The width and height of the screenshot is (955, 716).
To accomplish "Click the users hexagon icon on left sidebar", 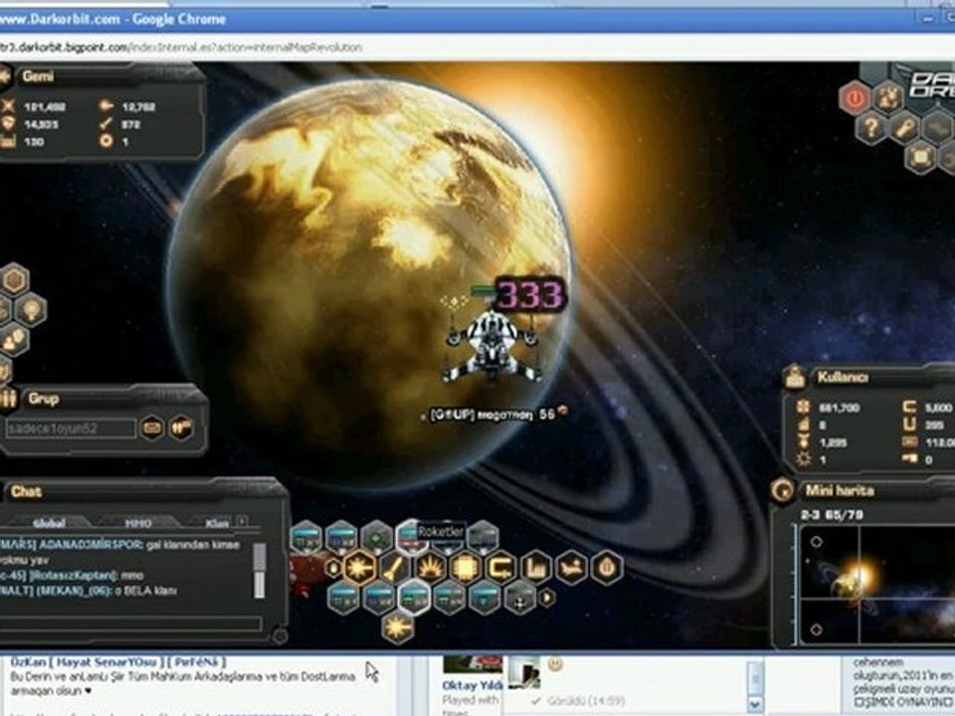I will click(x=15, y=339).
